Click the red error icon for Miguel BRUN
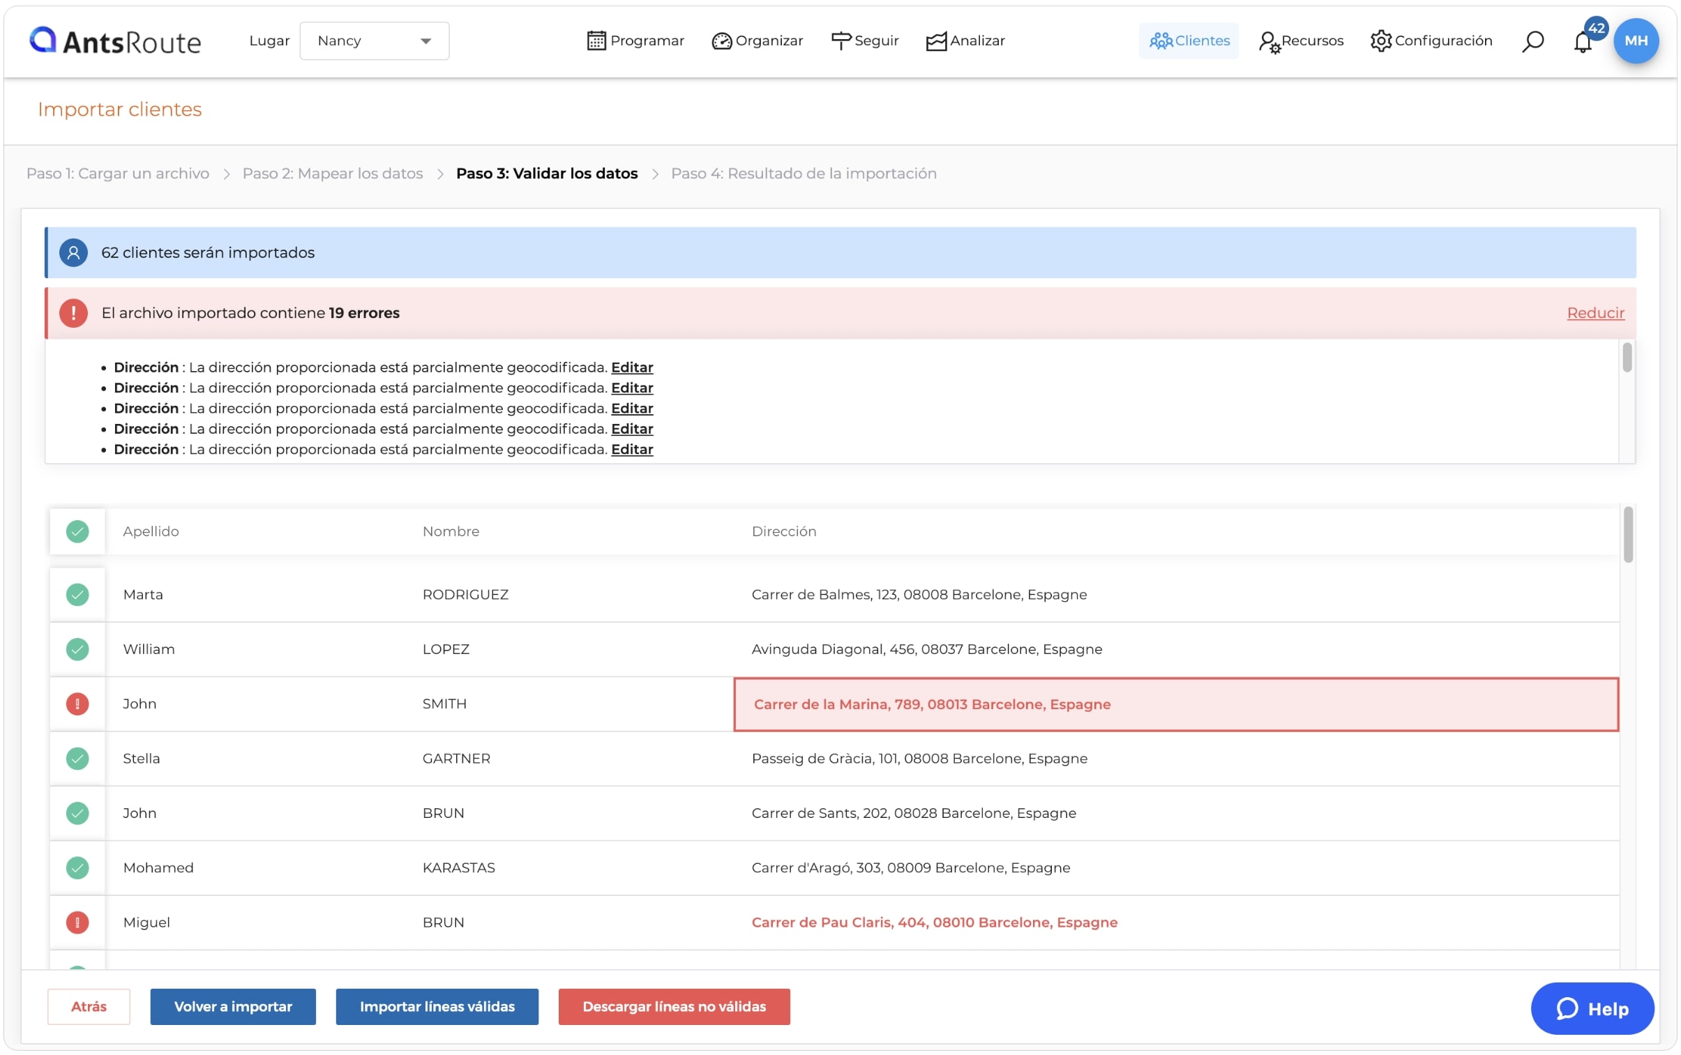This screenshot has height=1055, width=1681. pyautogui.click(x=77, y=923)
